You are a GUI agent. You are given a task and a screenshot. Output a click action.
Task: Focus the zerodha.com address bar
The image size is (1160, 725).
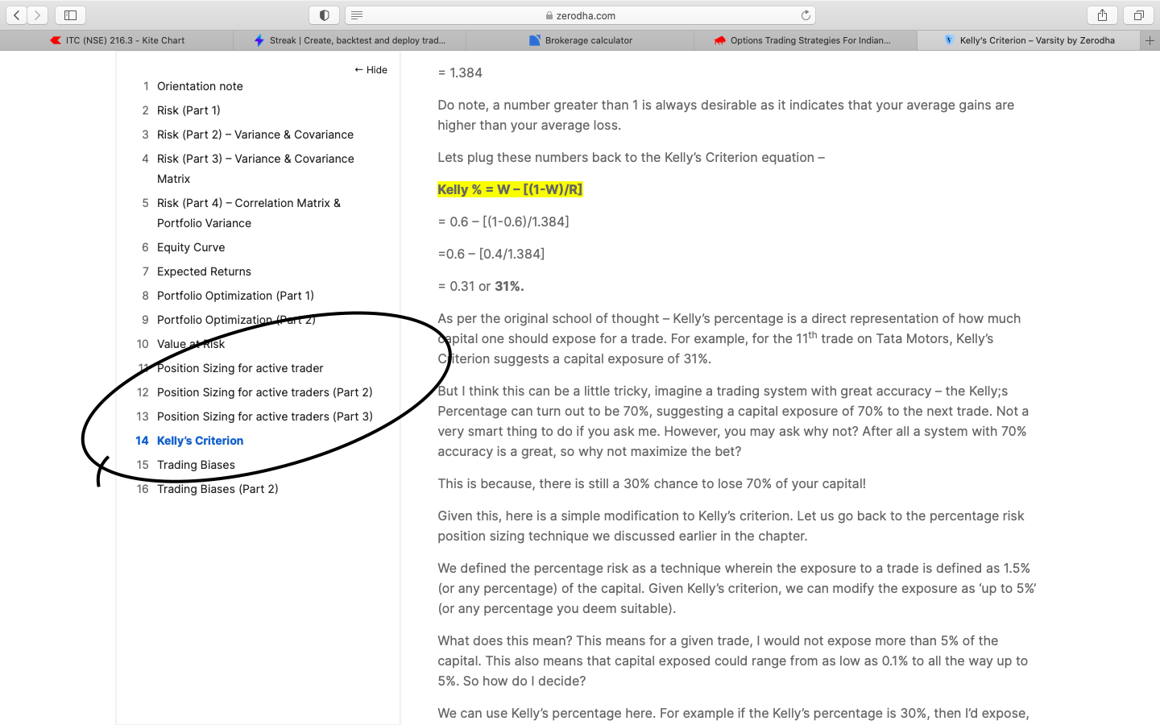580,15
